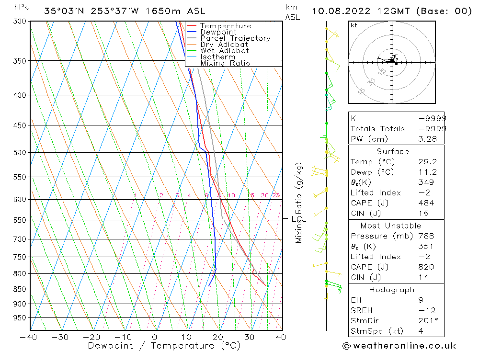
Task: Click the LCL marker label
Action: [298, 219]
